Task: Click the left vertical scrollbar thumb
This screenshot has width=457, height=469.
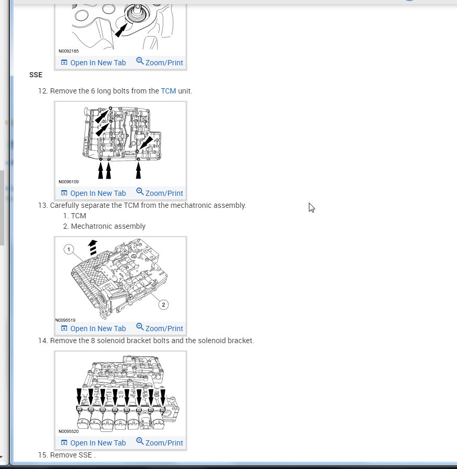Action: [2, 208]
